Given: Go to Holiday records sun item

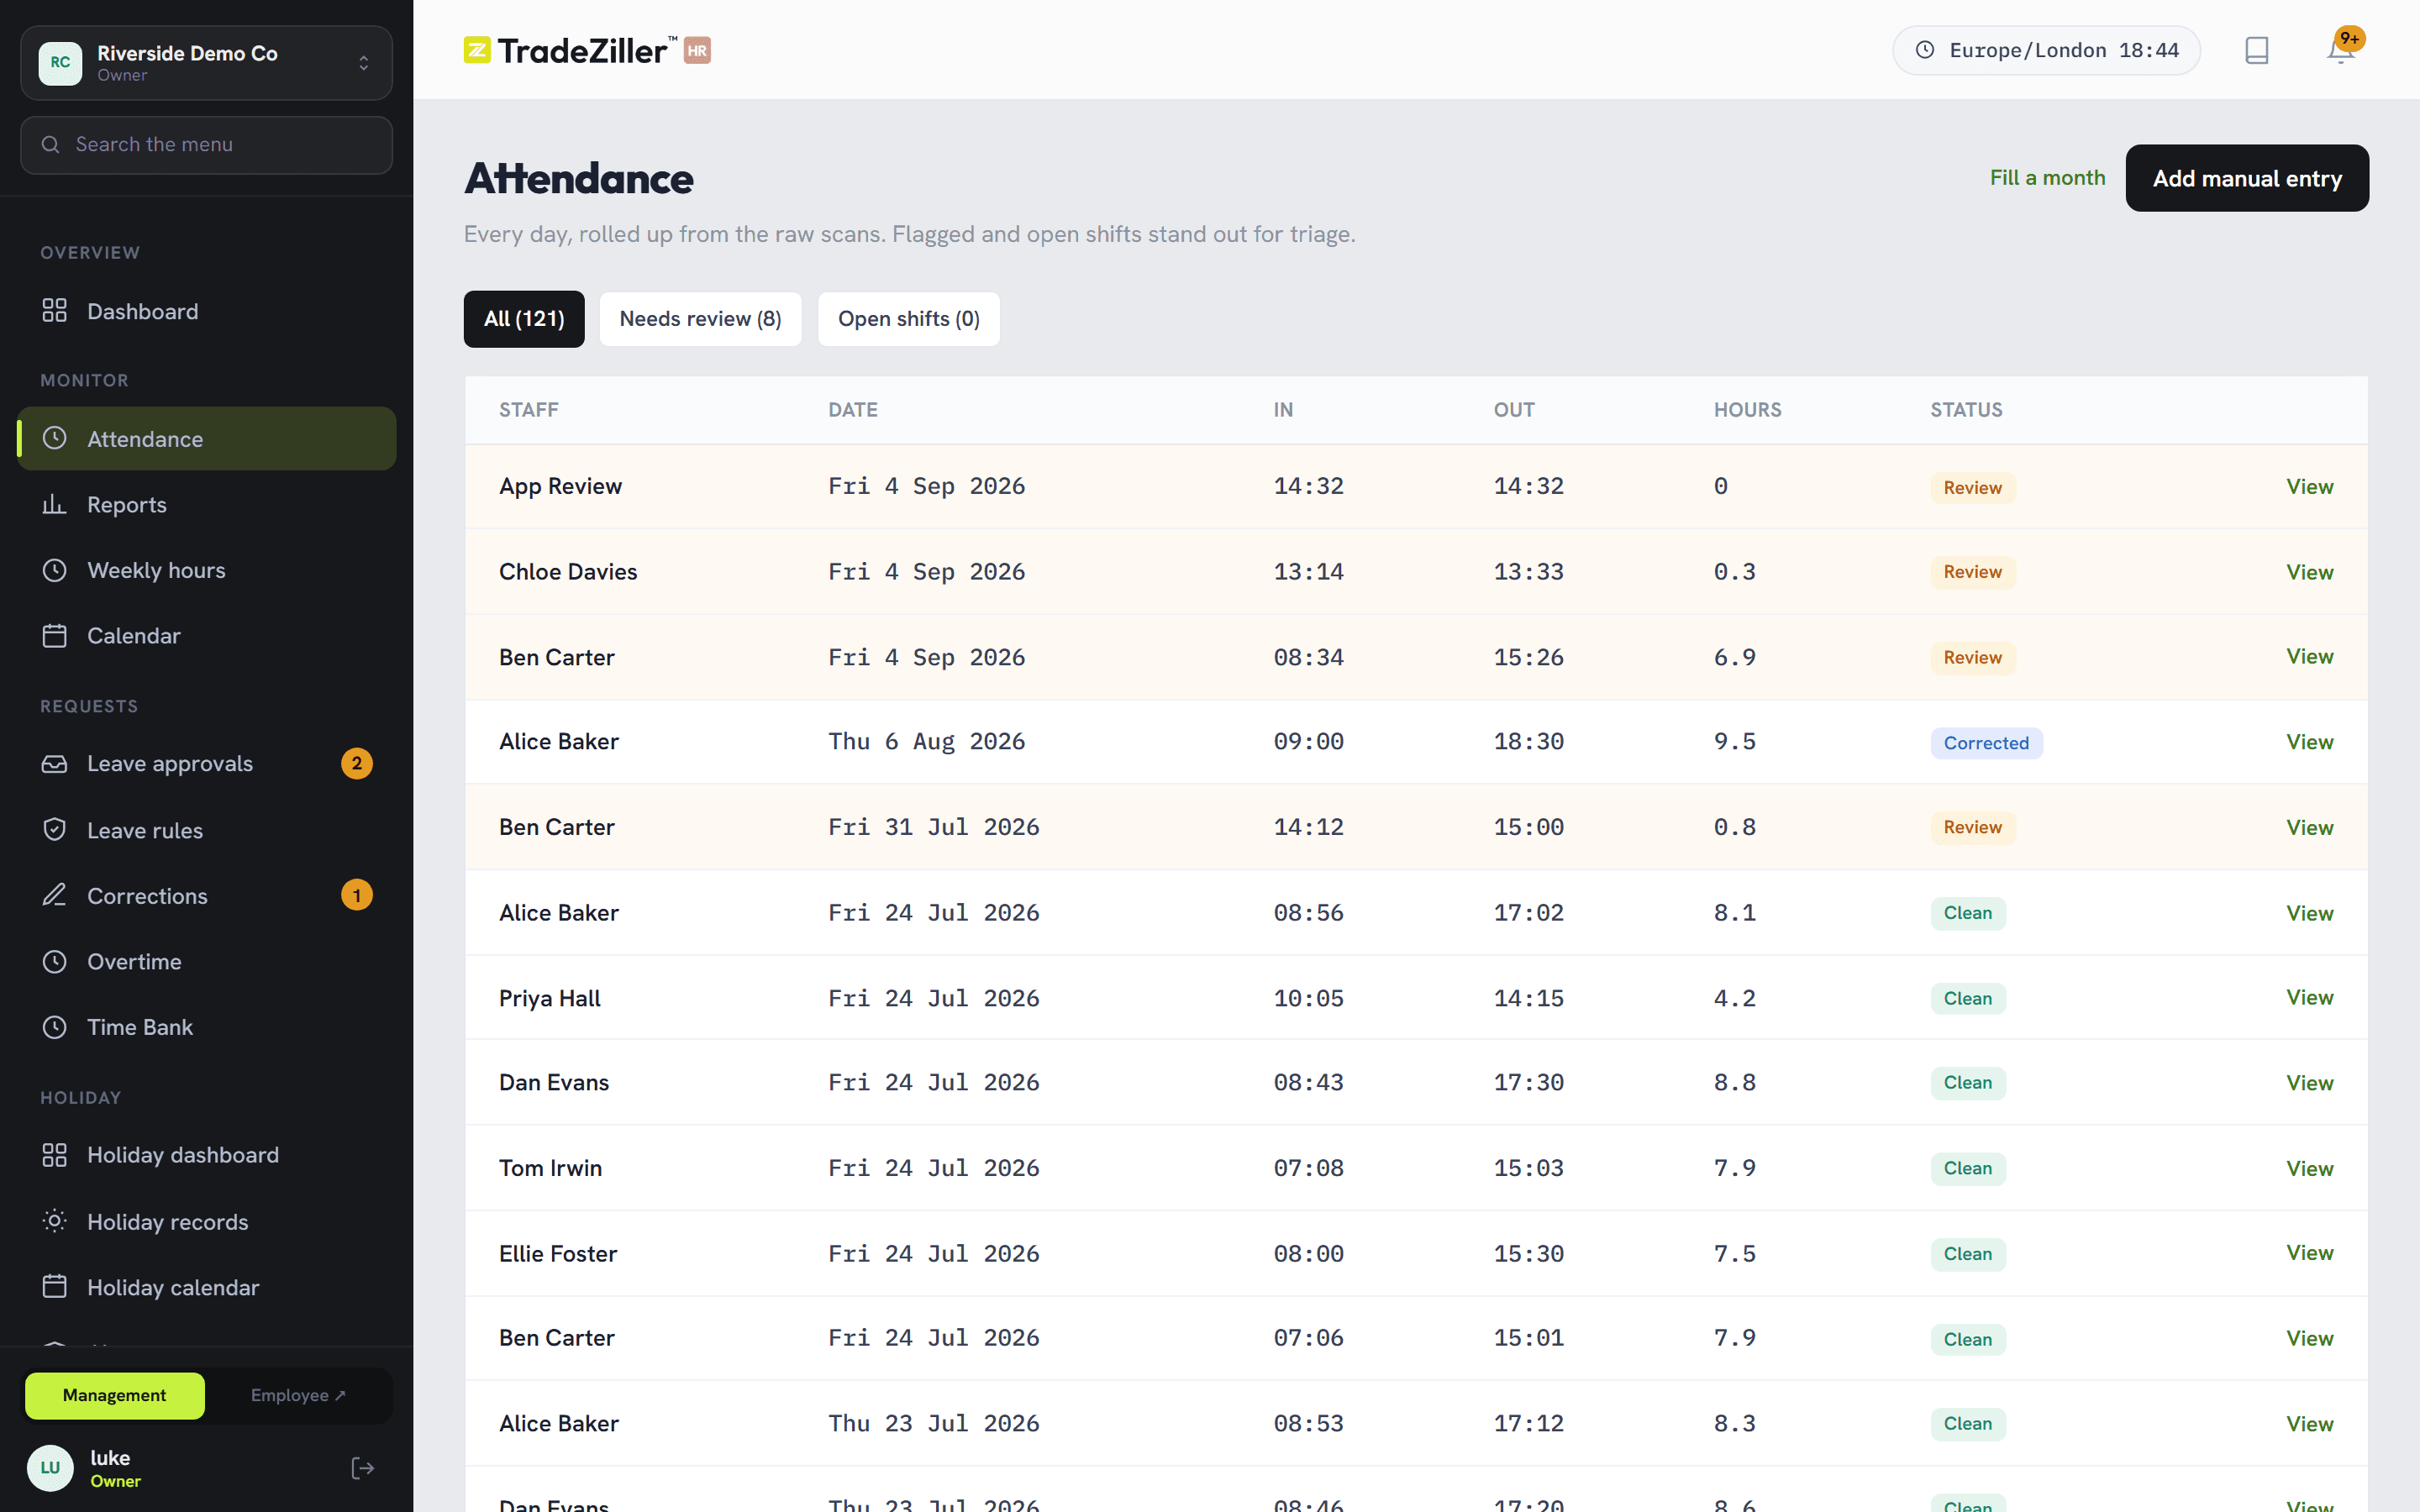Looking at the screenshot, I should [x=207, y=1221].
